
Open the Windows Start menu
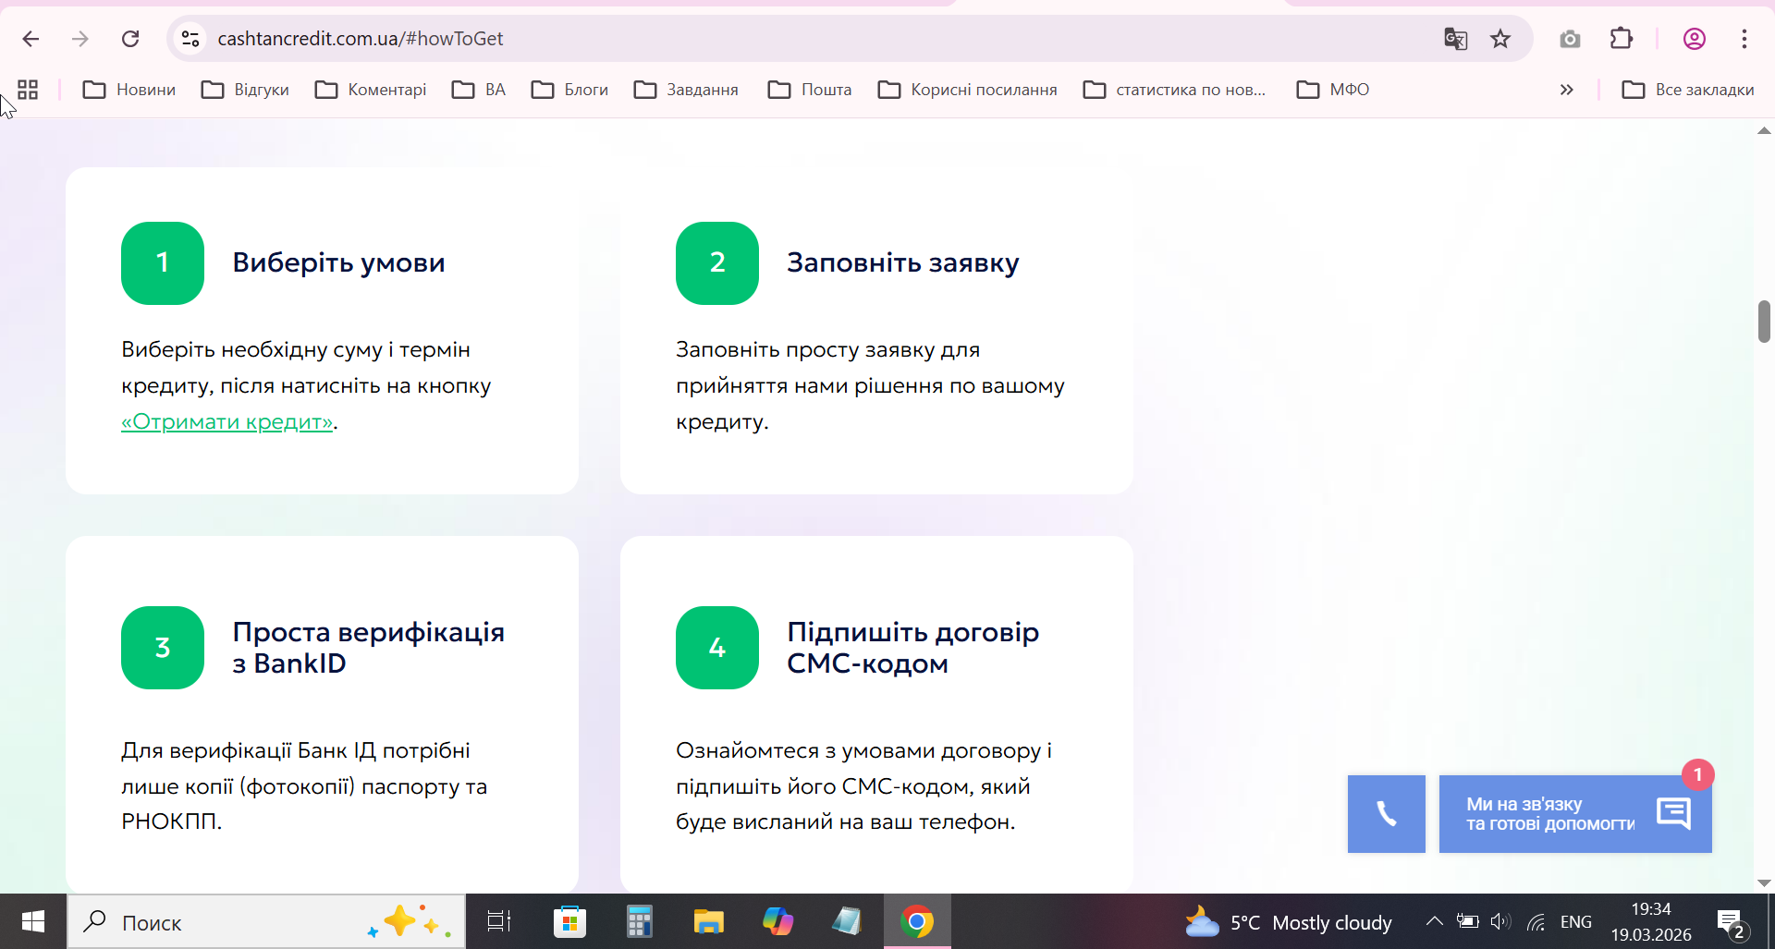(x=33, y=921)
